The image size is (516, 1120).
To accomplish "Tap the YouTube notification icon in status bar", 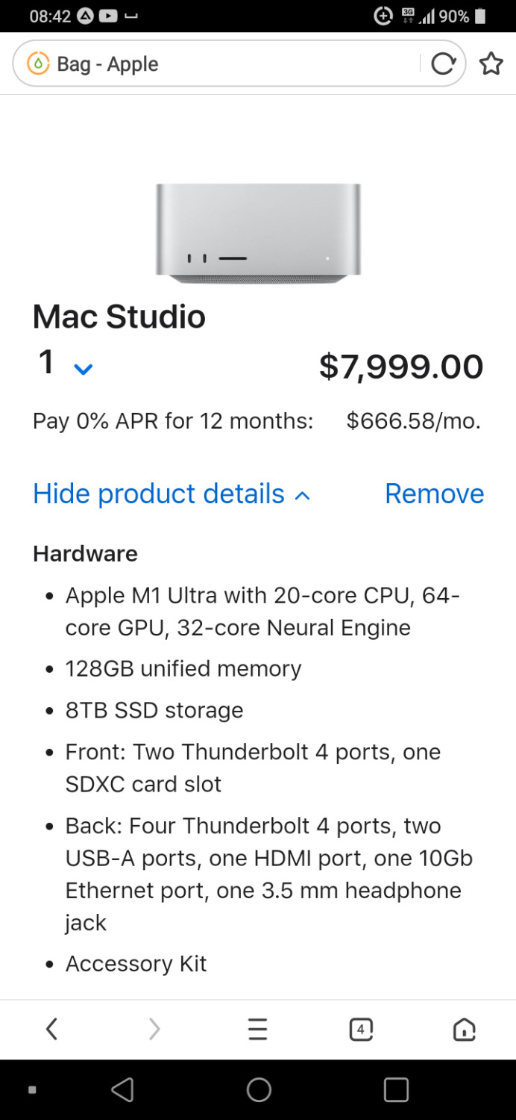I will pos(108,16).
